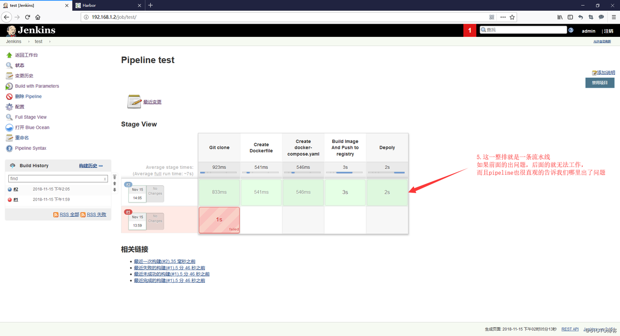Open Full Stage View link
The image size is (620, 336).
(x=31, y=117)
